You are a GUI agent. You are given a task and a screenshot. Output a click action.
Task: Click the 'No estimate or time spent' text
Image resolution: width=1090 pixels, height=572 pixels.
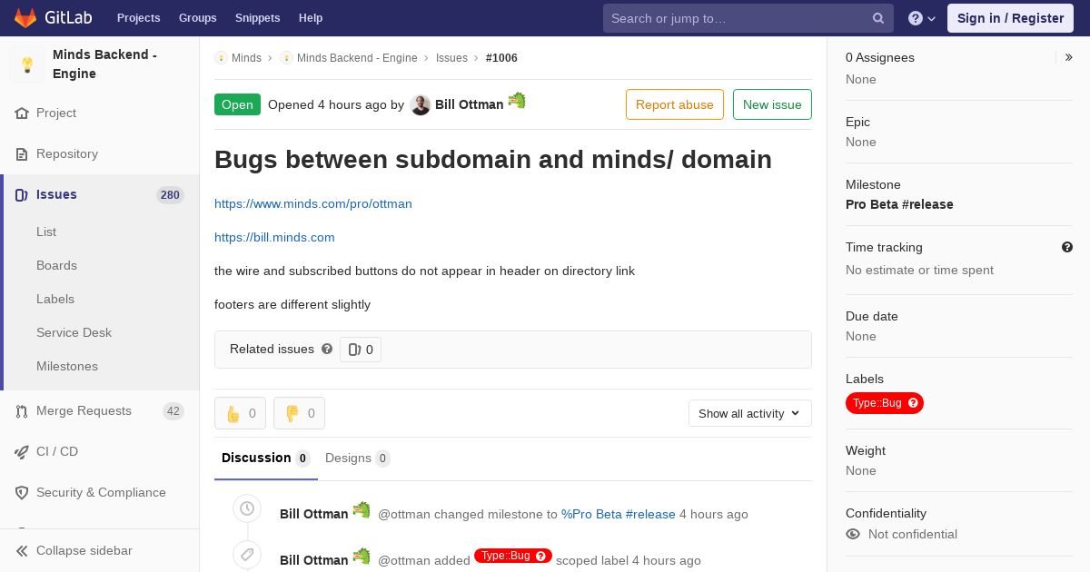pyautogui.click(x=919, y=270)
